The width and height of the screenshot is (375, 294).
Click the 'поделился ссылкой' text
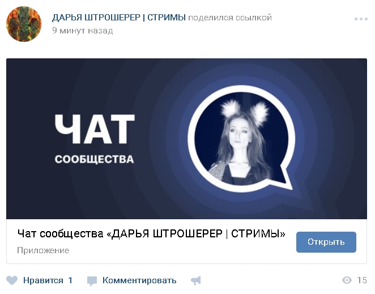point(230,18)
